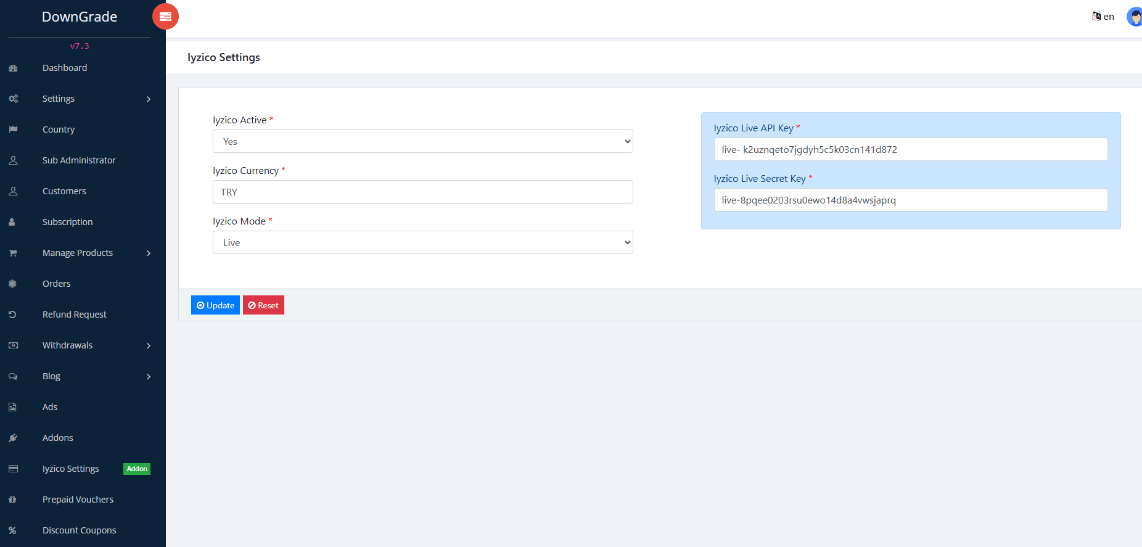Expand the Blog submenu arrow
Image resolution: width=1142 pixels, height=547 pixels.
click(149, 377)
